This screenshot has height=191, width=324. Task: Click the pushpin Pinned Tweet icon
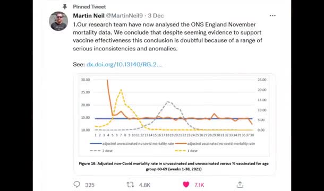[x=65, y=7]
